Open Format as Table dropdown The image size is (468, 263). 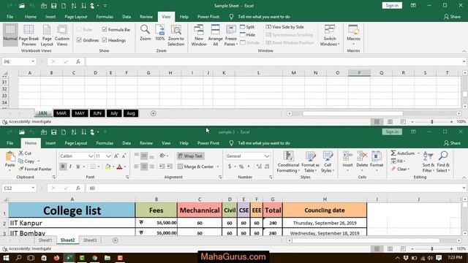(x=310, y=162)
